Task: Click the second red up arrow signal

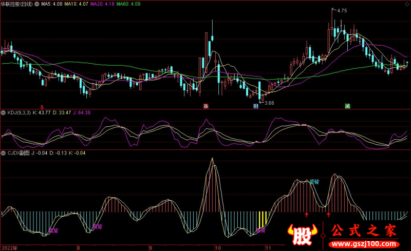Action: [x=328, y=213]
